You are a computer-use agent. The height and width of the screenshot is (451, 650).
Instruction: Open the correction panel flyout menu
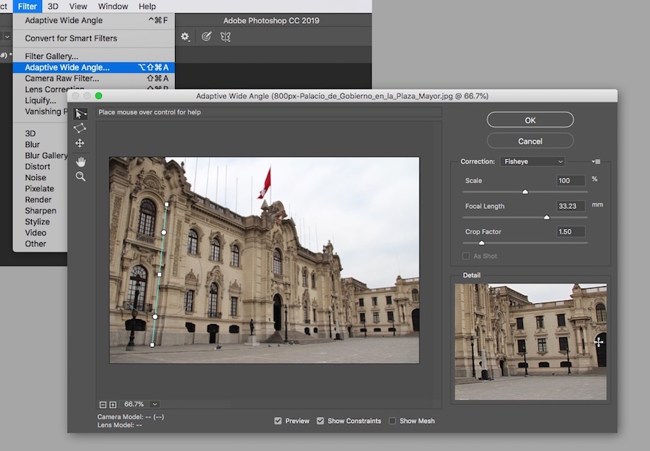tap(596, 162)
